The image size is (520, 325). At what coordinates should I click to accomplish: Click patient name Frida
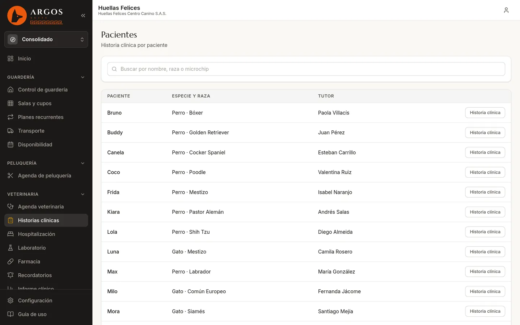click(x=113, y=192)
